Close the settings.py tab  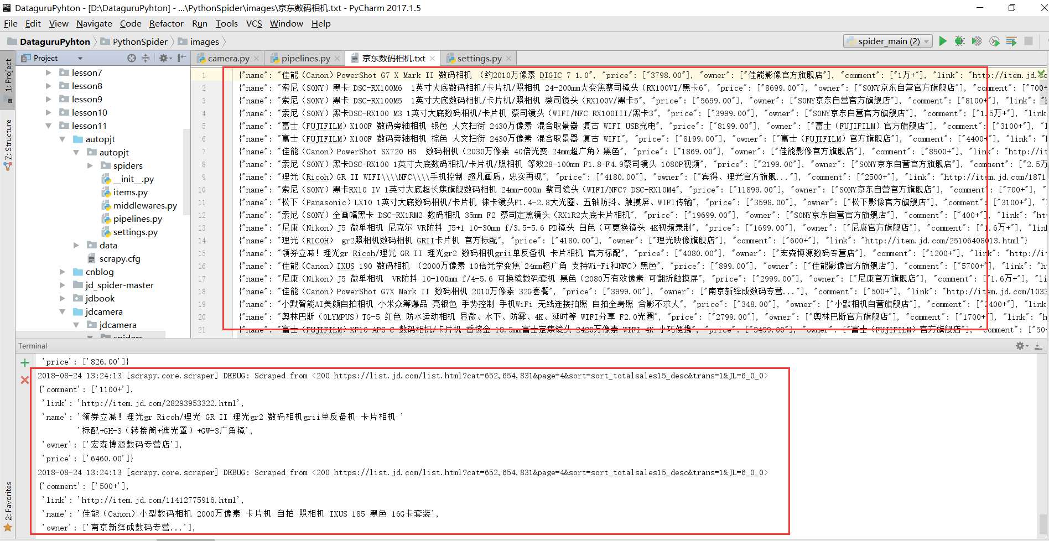tap(508, 59)
